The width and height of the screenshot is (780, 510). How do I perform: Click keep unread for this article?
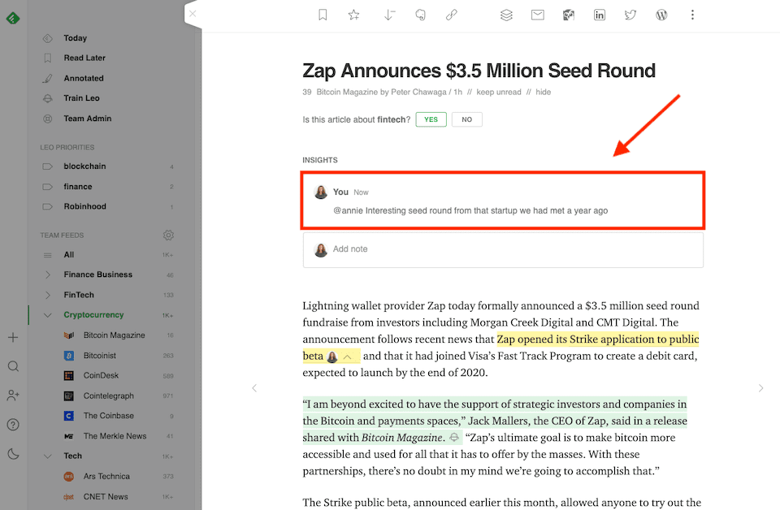pos(499,92)
